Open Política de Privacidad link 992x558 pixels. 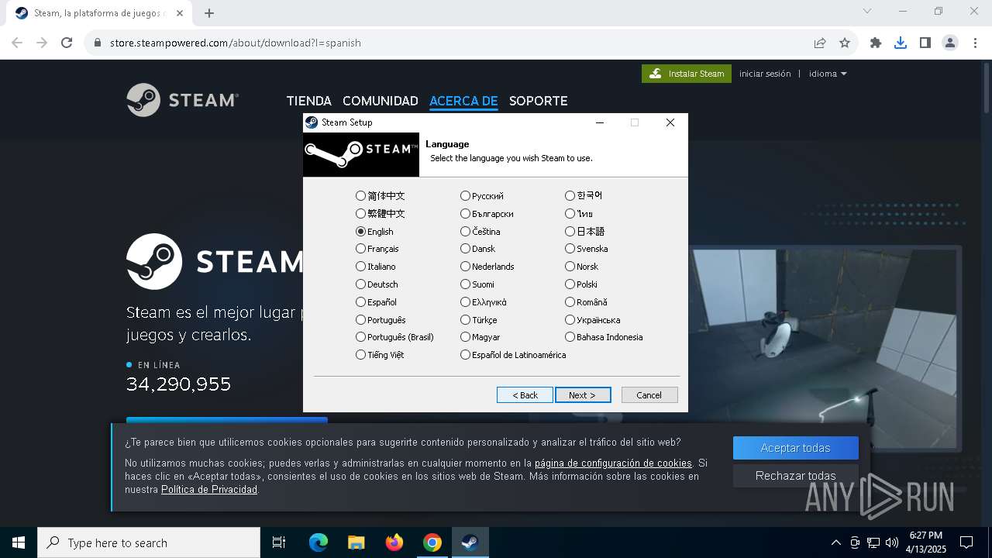pyautogui.click(x=209, y=490)
